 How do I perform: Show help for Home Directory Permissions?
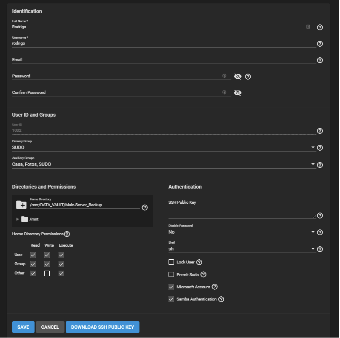pos(67,234)
